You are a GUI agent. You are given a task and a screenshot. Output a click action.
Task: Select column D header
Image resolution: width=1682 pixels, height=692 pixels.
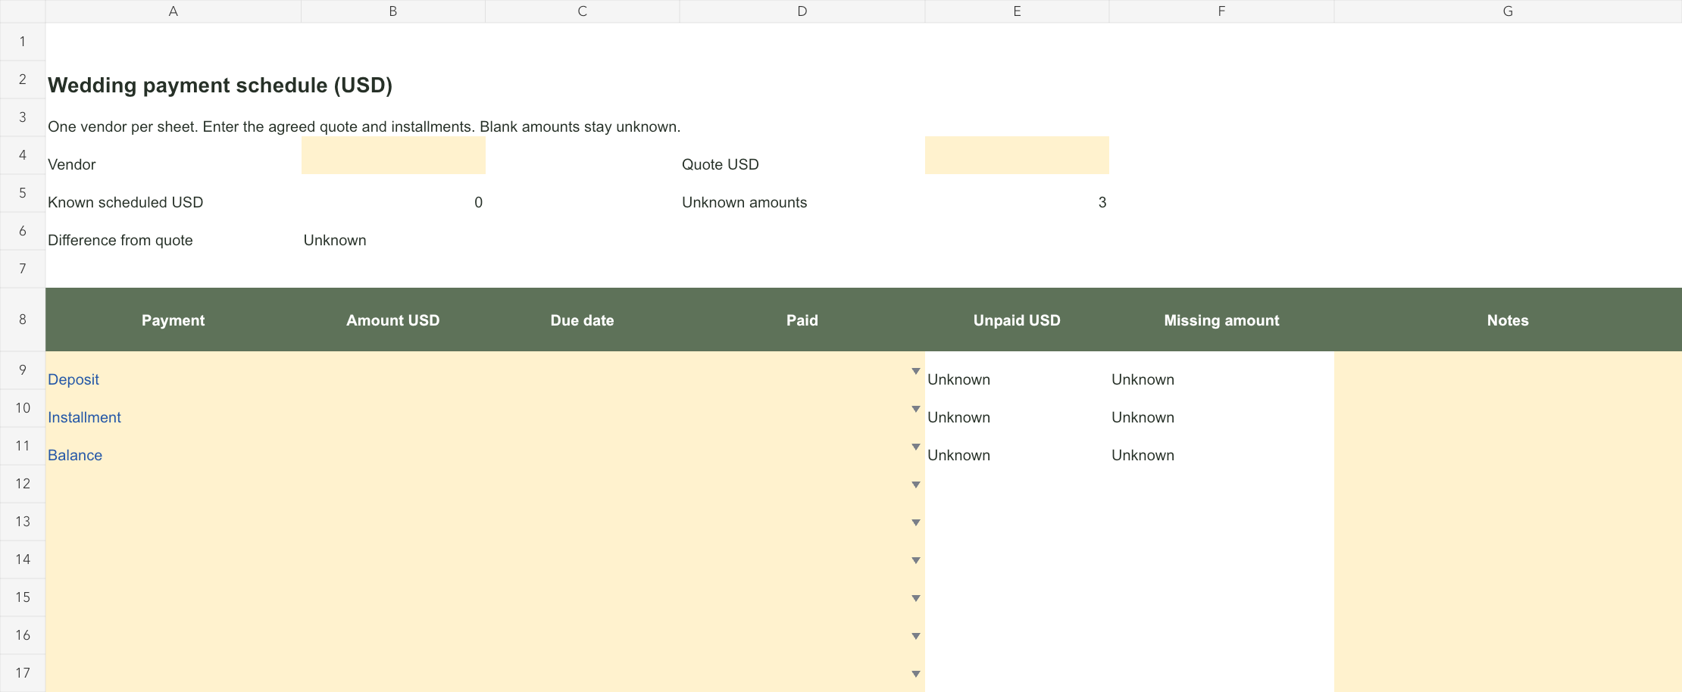[802, 11]
